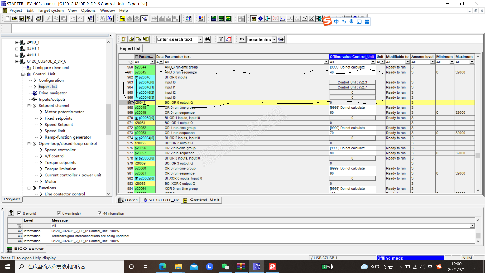This screenshot has height=273, width=485.
Task: Toggle the 44 information checkbox
Action: [99, 213]
